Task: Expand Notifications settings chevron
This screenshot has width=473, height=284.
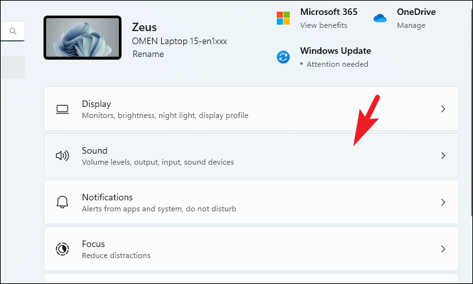Action: click(443, 202)
